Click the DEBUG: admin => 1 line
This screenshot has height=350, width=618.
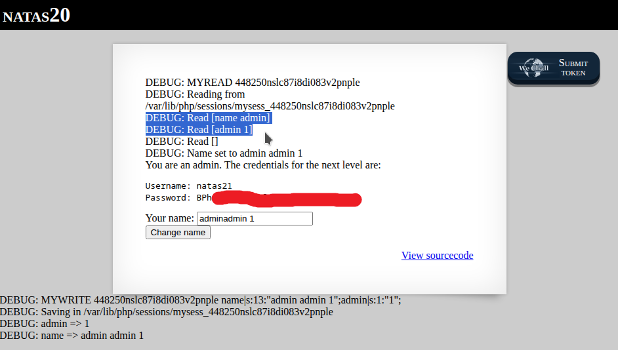coord(45,324)
